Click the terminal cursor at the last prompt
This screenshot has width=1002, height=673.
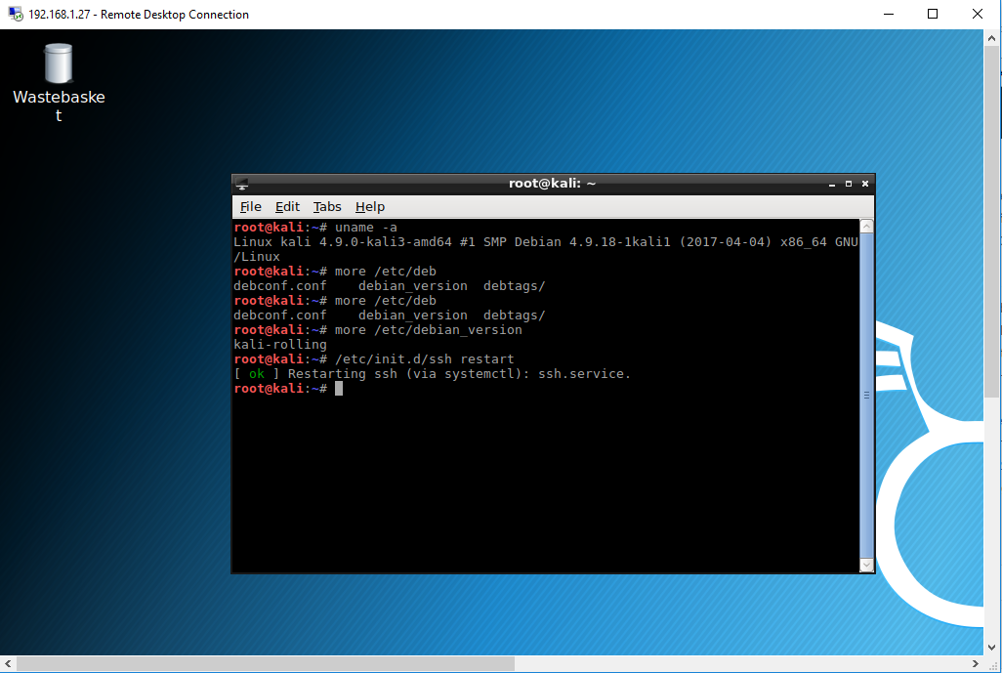point(339,389)
